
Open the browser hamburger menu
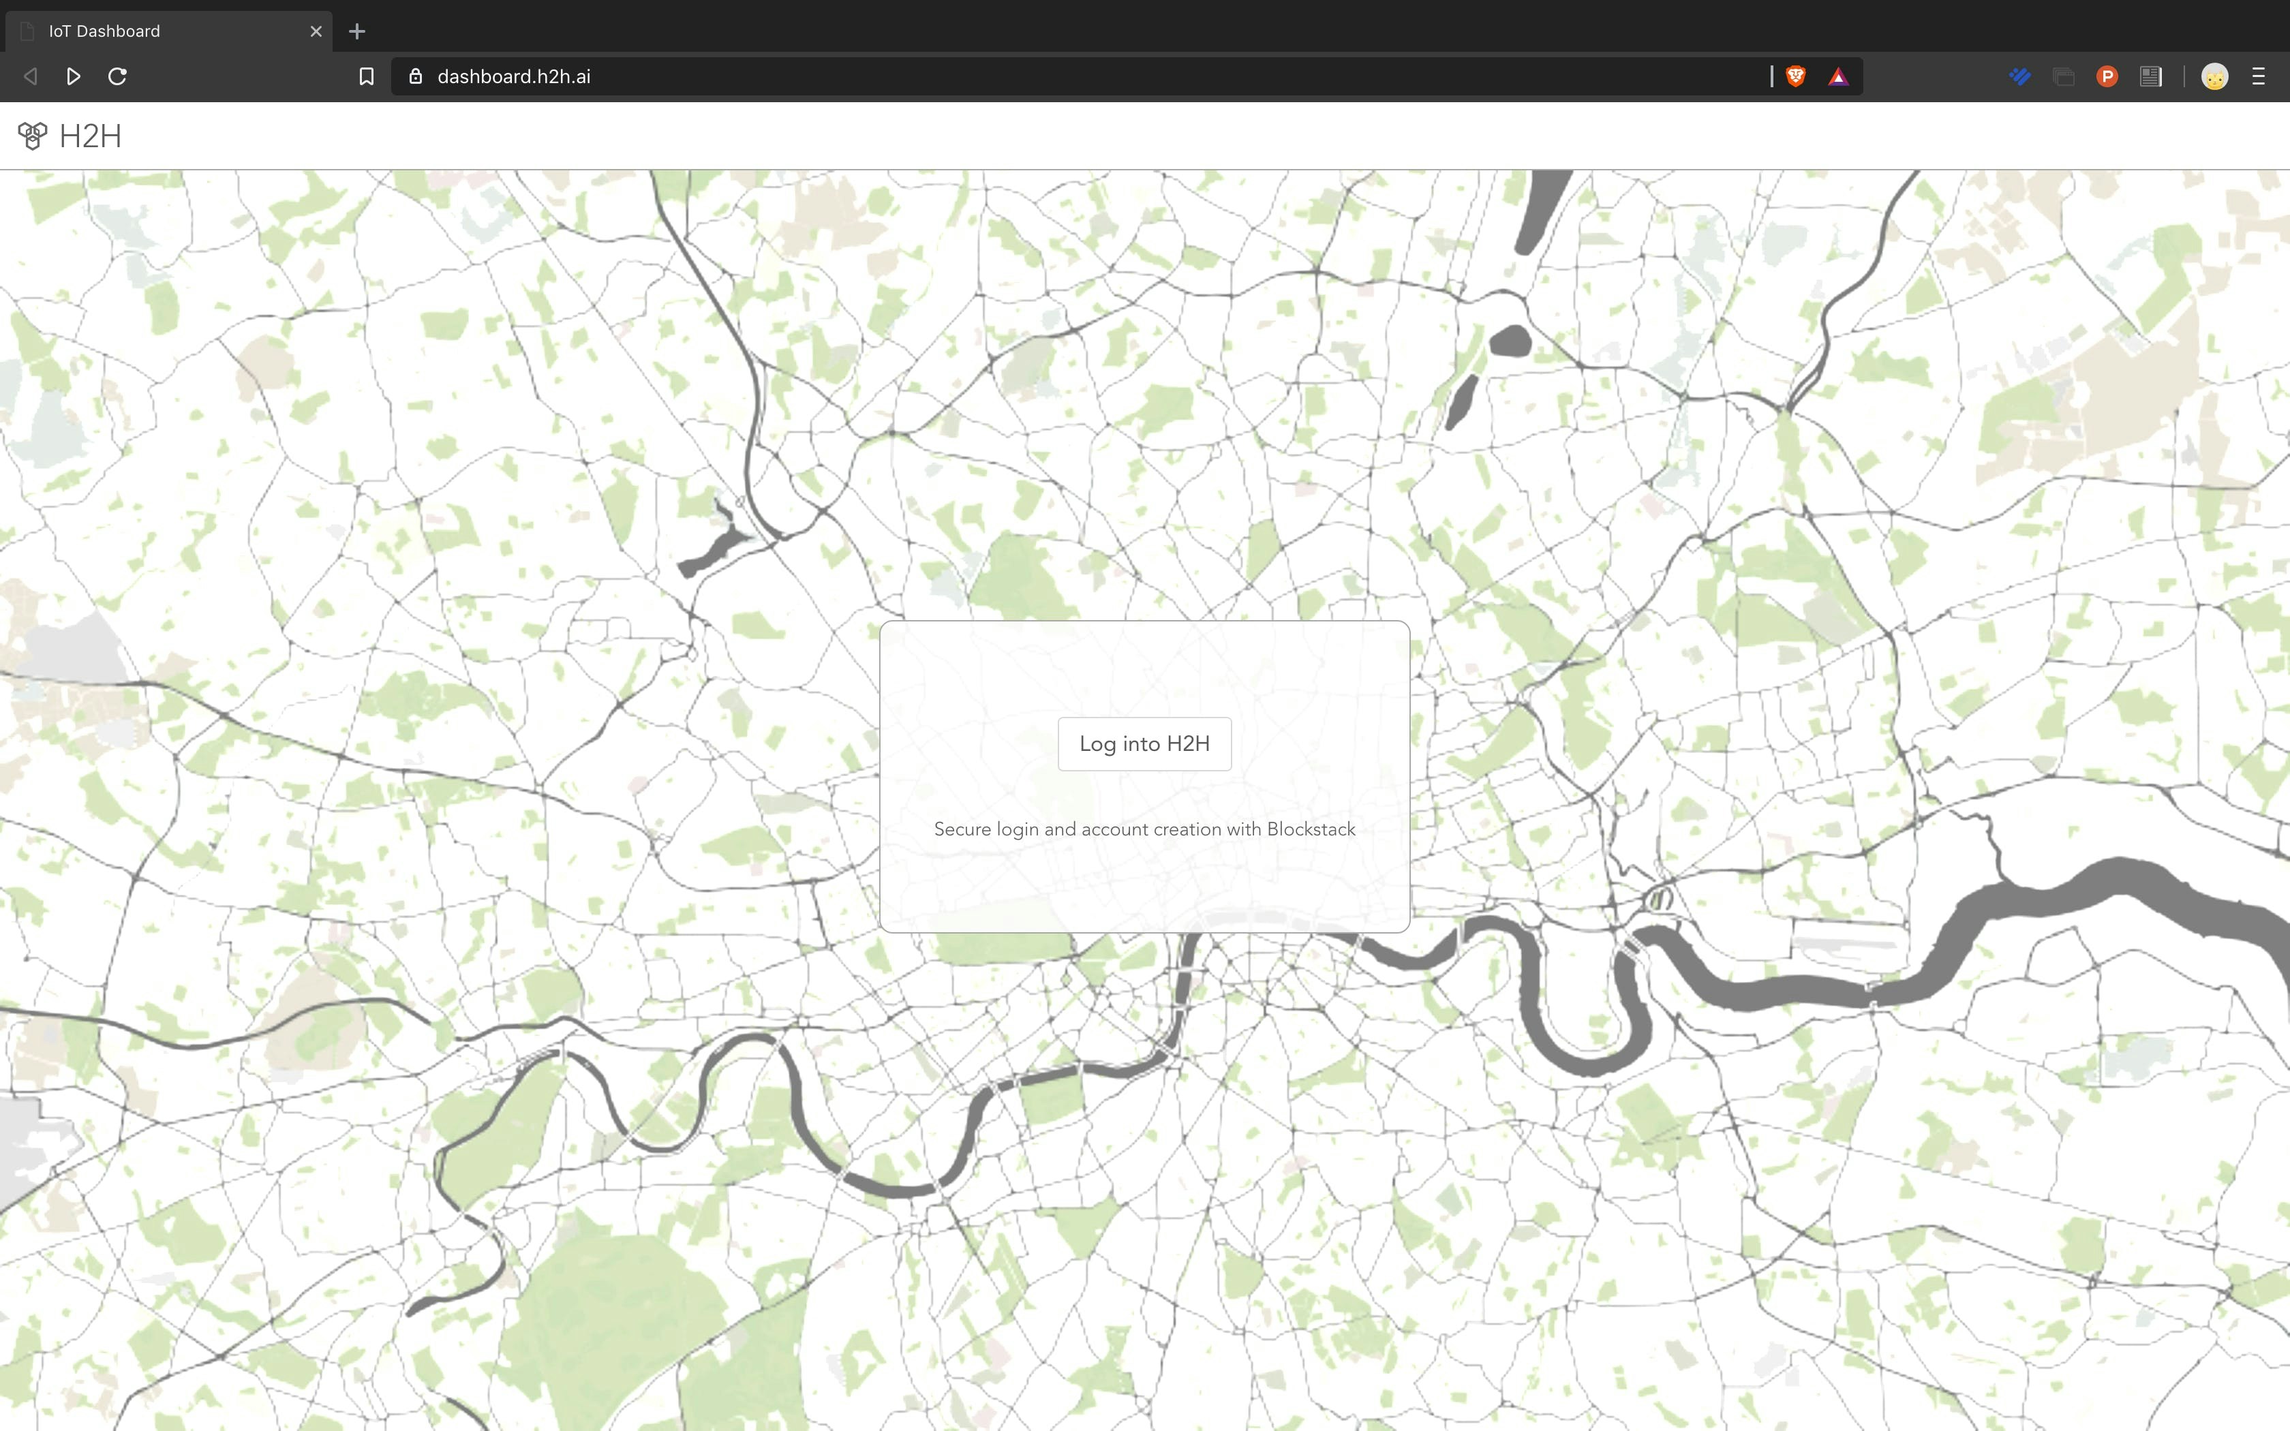point(2259,76)
